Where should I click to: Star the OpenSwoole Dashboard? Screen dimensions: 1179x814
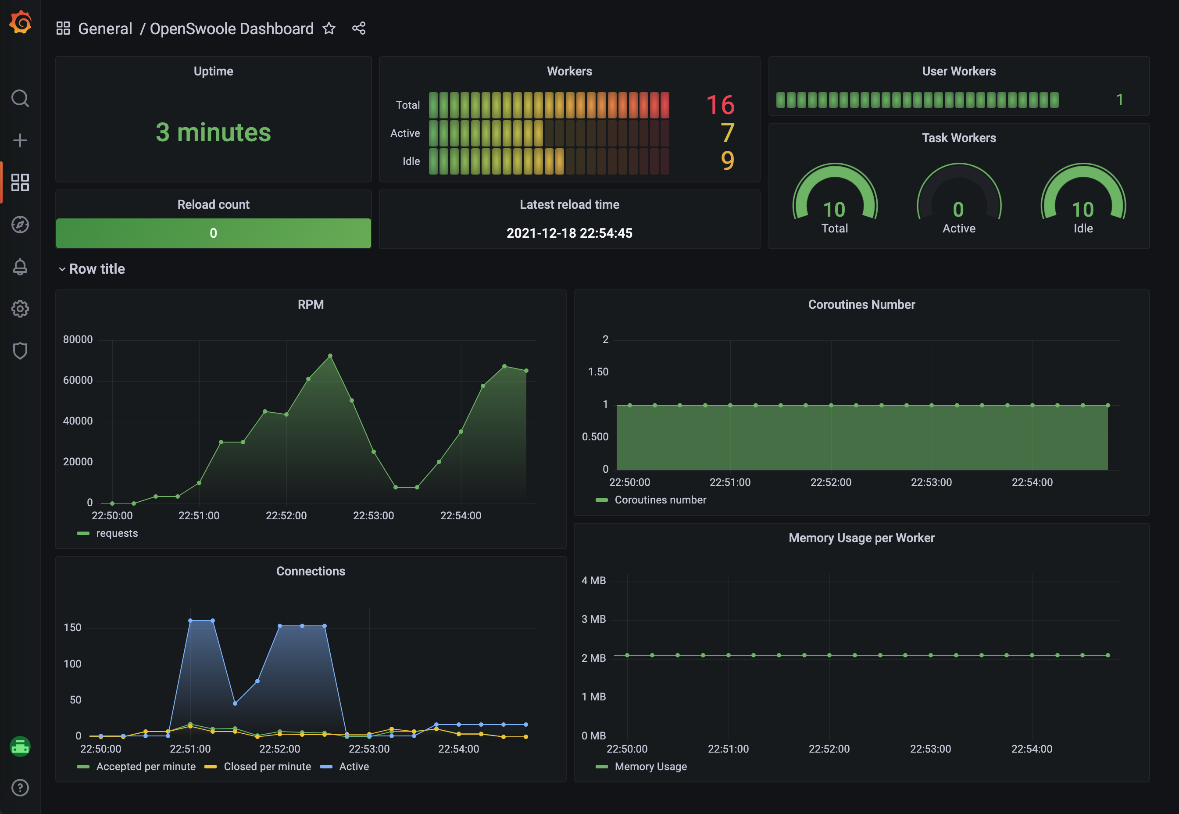click(329, 29)
